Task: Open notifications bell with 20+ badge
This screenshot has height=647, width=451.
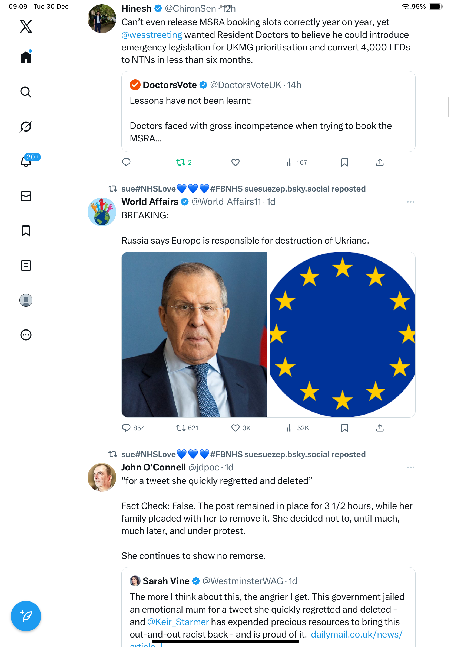Action: tap(26, 161)
